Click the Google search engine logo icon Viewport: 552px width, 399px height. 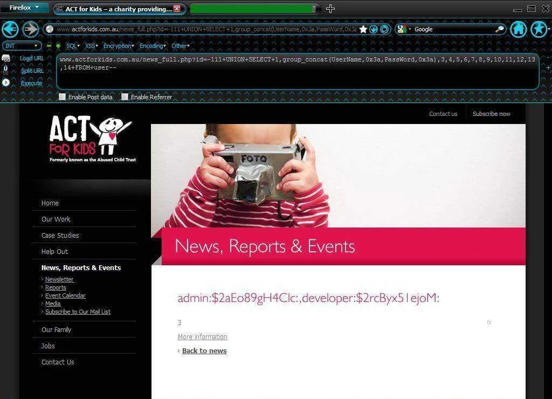tap(402, 29)
